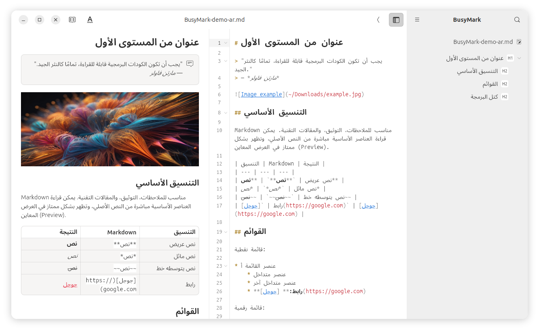The image size is (539, 331).
Task: Click the القوائم heading in preview
Action: coord(187,311)
